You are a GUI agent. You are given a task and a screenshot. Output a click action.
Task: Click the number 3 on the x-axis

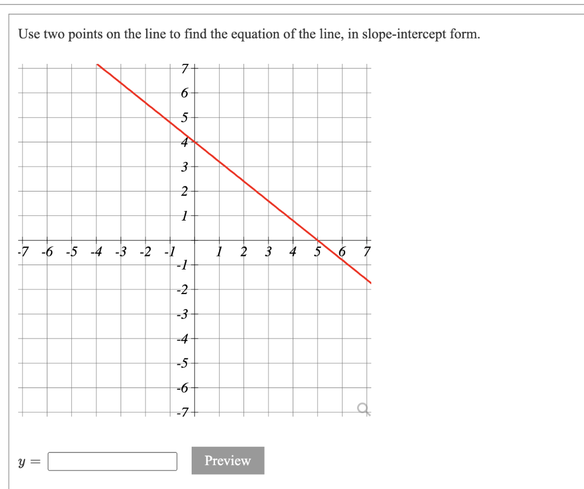tap(267, 251)
